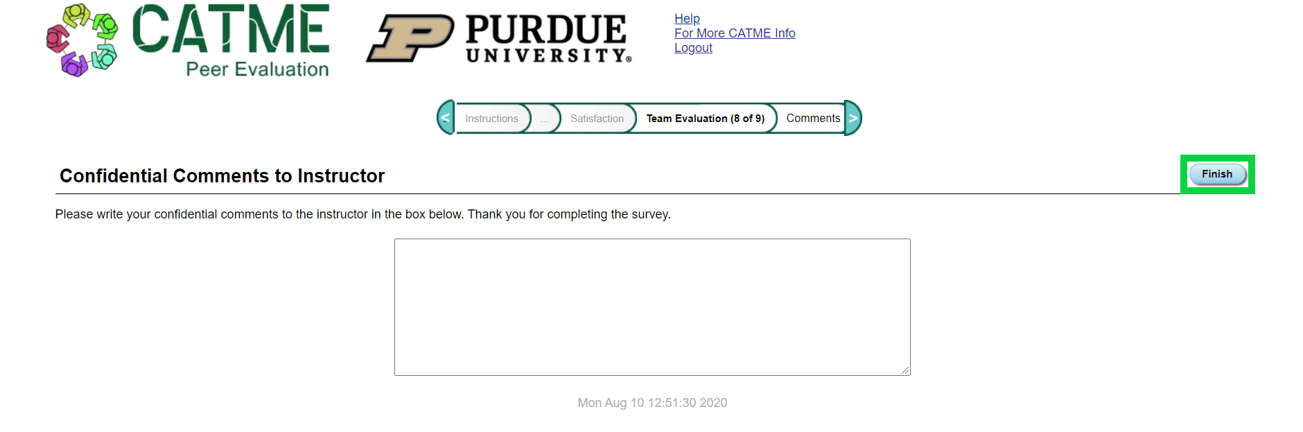Screen dimensions: 1303x432
Task: Select the Comments step tab
Action: click(x=812, y=119)
